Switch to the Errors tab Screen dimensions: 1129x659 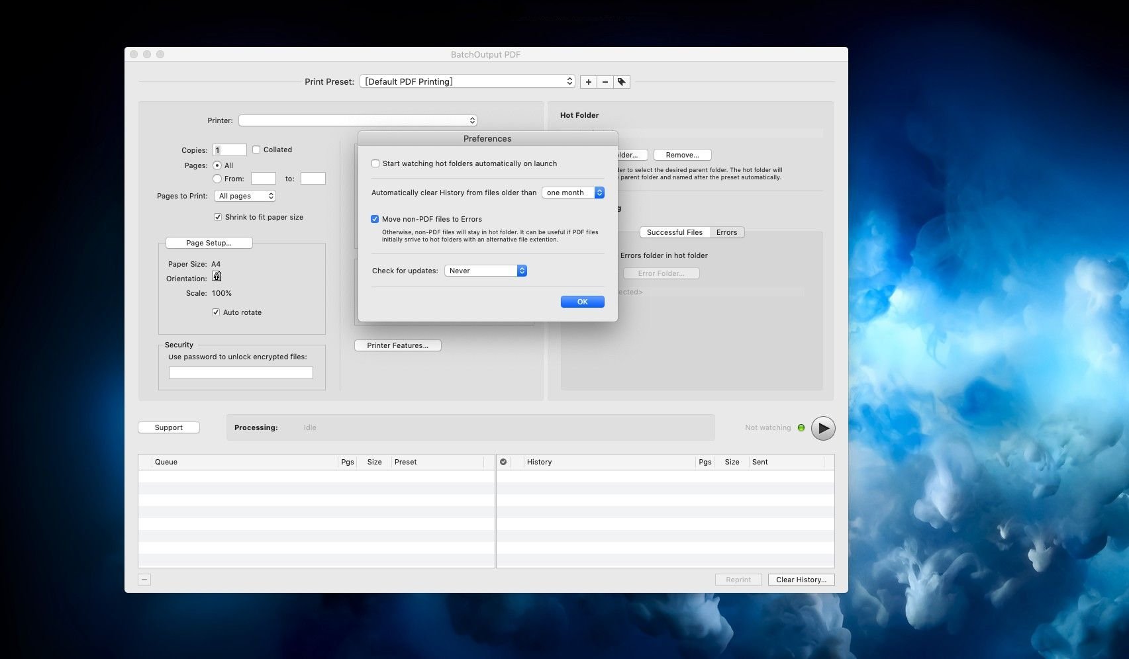tap(726, 232)
